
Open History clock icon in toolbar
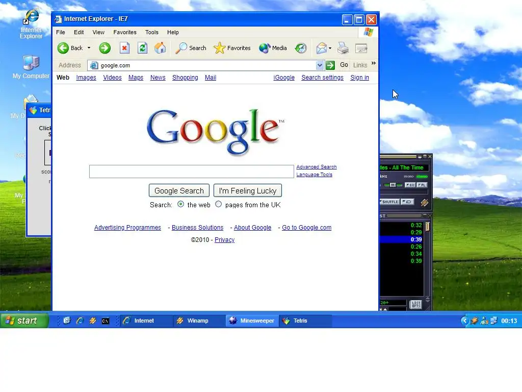[301, 48]
